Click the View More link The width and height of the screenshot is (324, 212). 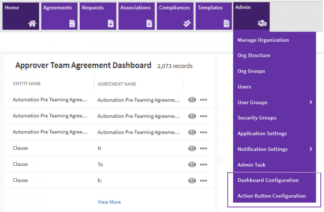tap(109, 202)
